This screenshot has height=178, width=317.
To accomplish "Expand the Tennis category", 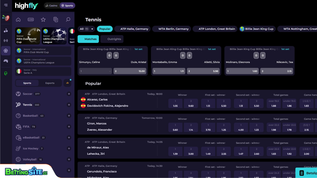I will pyautogui.click(x=69, y=105).
